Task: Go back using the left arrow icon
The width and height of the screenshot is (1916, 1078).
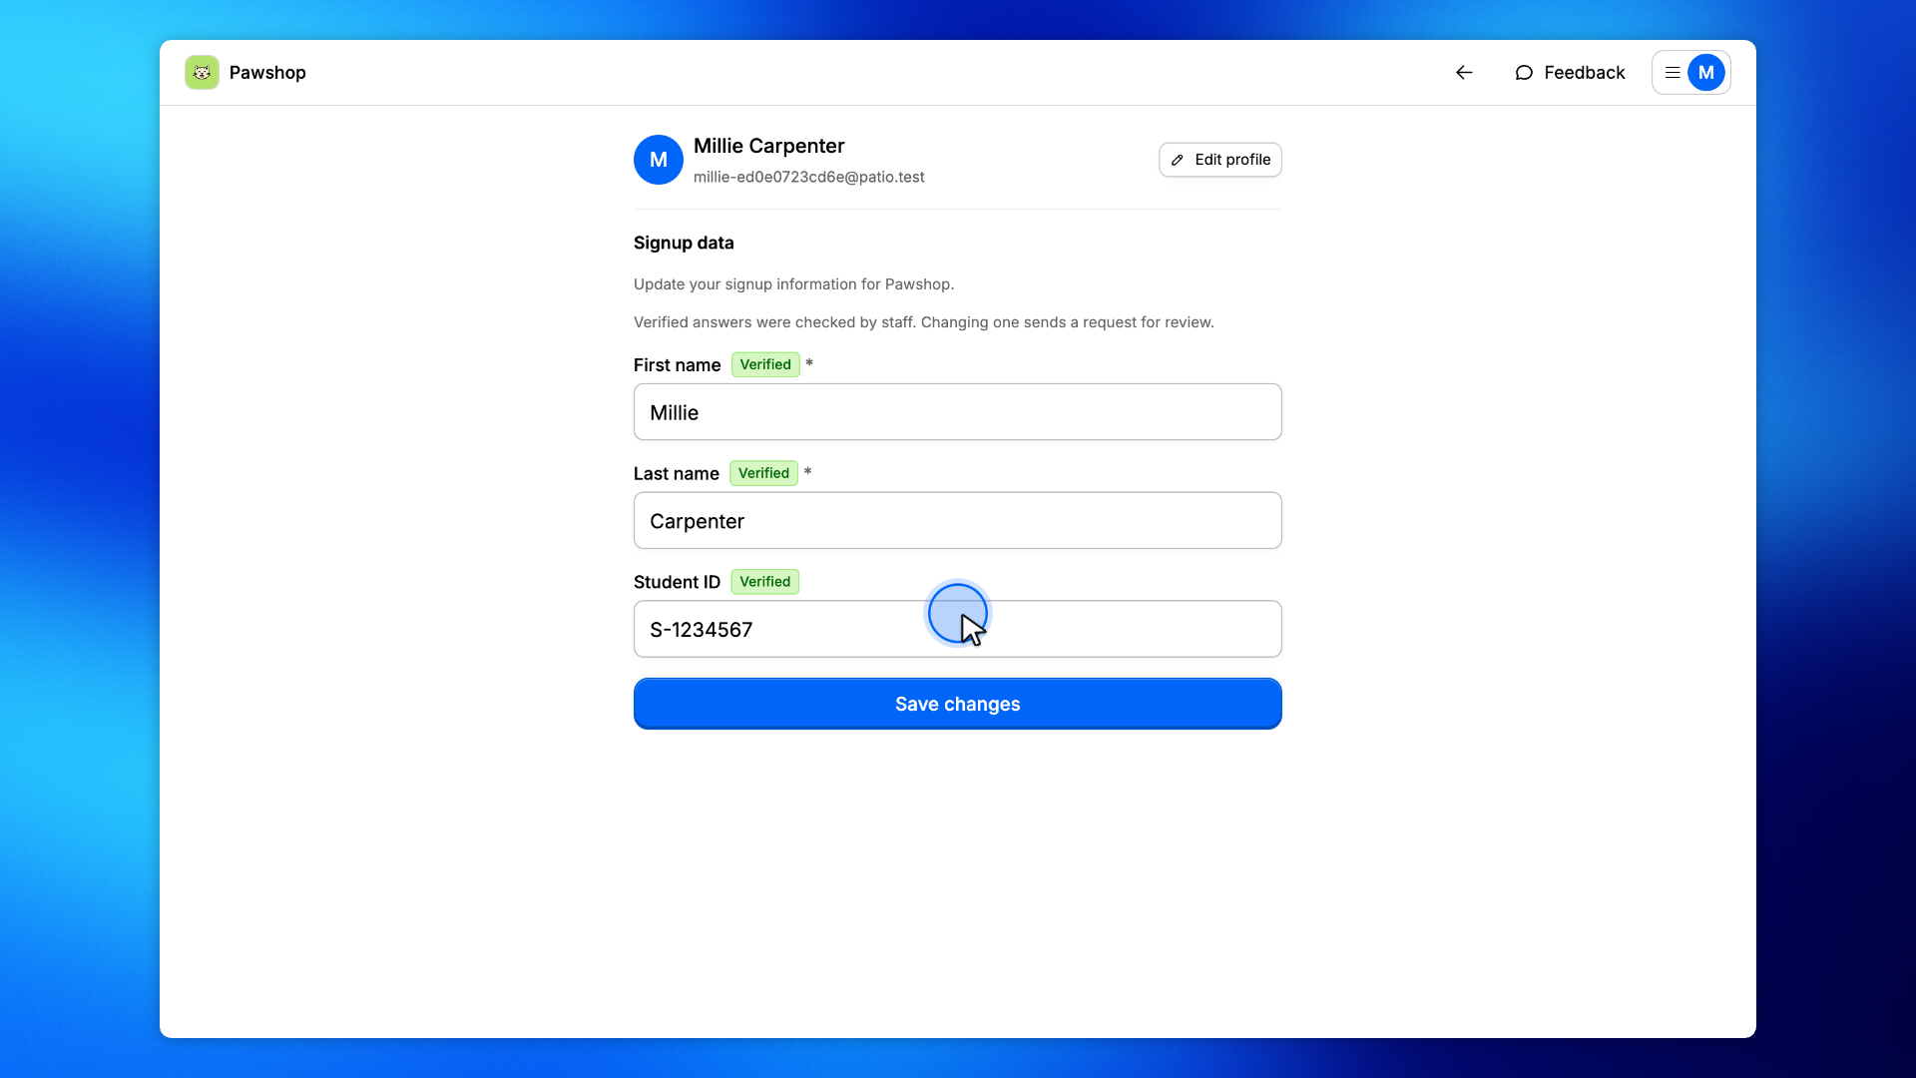Action: pyautogui.click(x=1464, y=73)
